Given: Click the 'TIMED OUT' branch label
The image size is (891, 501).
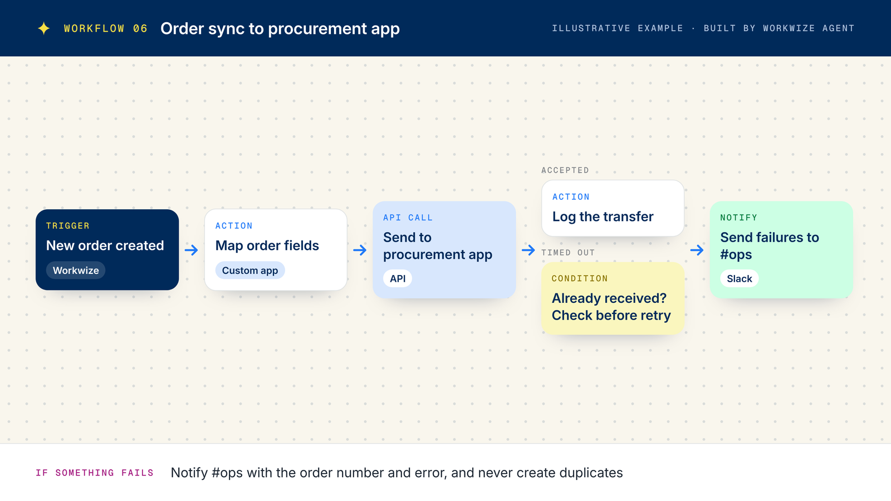Looking at the screenshot, I should tap(568, 253).
